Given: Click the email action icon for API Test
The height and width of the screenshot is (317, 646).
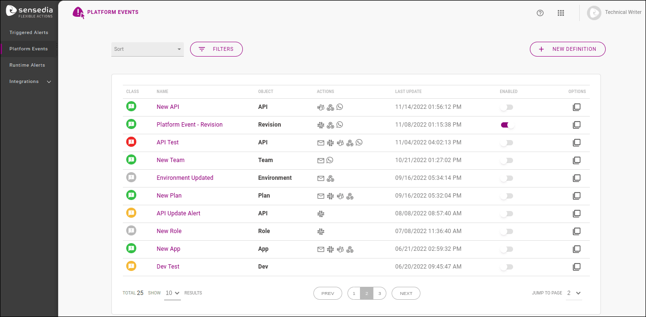Looking at the screenshot, I should (321, 142).
